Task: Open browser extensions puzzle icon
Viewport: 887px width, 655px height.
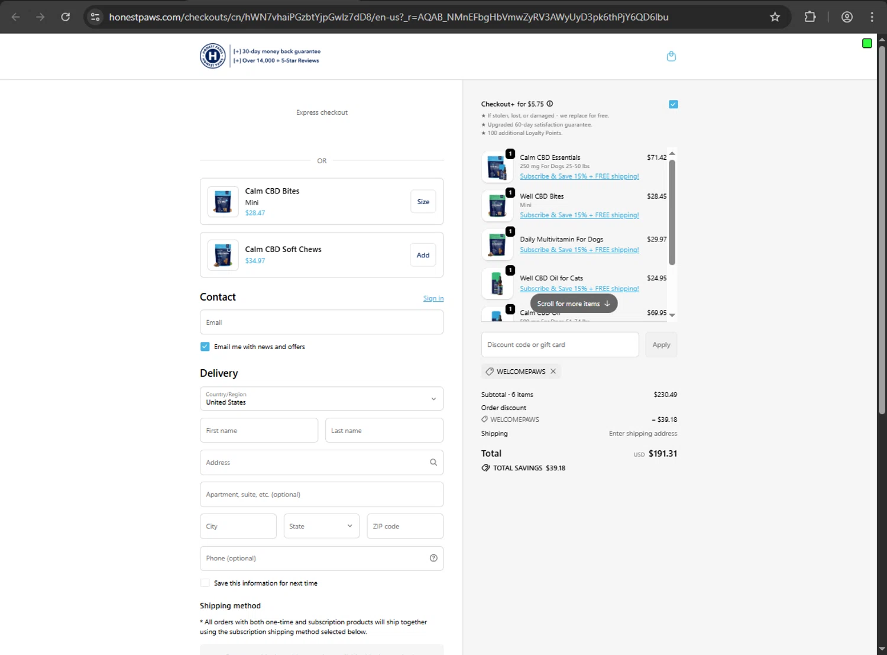Action: click(x=810, y=17)
